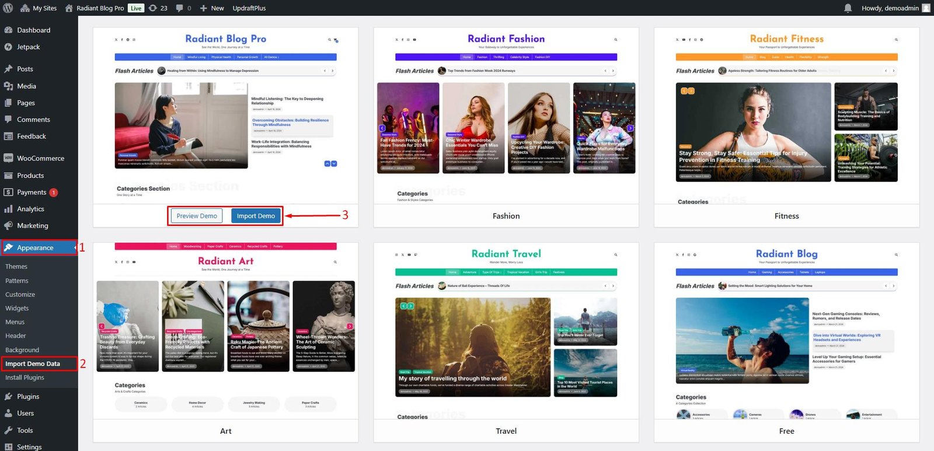
Task: Open the comments bubble in admin bar
Action: 184,8
